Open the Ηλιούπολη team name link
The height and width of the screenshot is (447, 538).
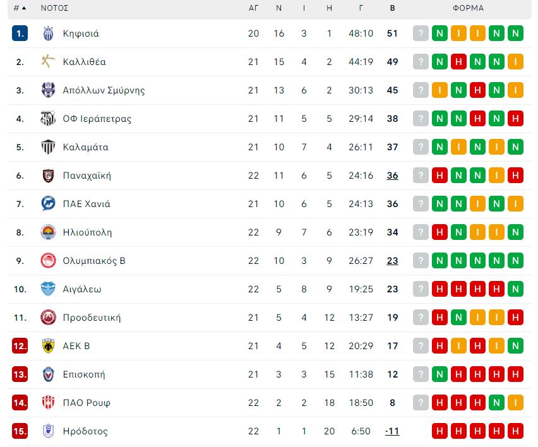pyautogui.click(x=87, y=232)
